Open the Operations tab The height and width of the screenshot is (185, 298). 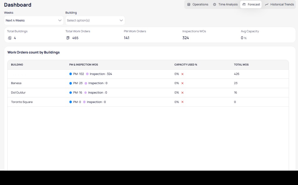[x=198, y=4]
